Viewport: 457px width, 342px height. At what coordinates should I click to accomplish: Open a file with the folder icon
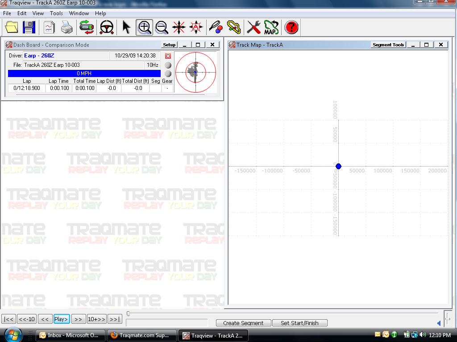pyautogui.click(x=12, y=27)
